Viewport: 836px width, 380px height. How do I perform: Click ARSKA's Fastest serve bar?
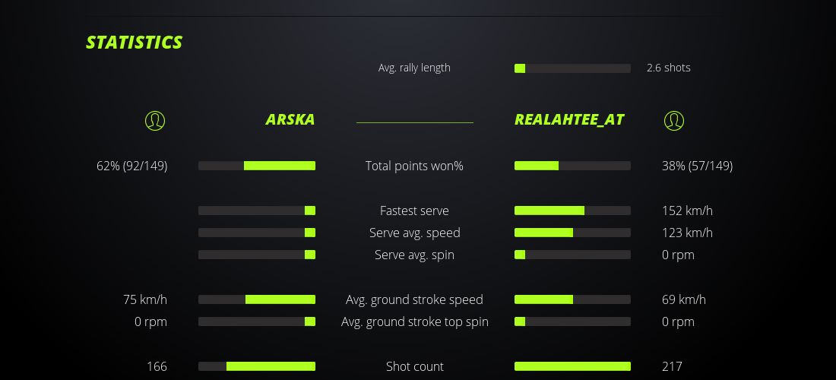click(257, 211)
